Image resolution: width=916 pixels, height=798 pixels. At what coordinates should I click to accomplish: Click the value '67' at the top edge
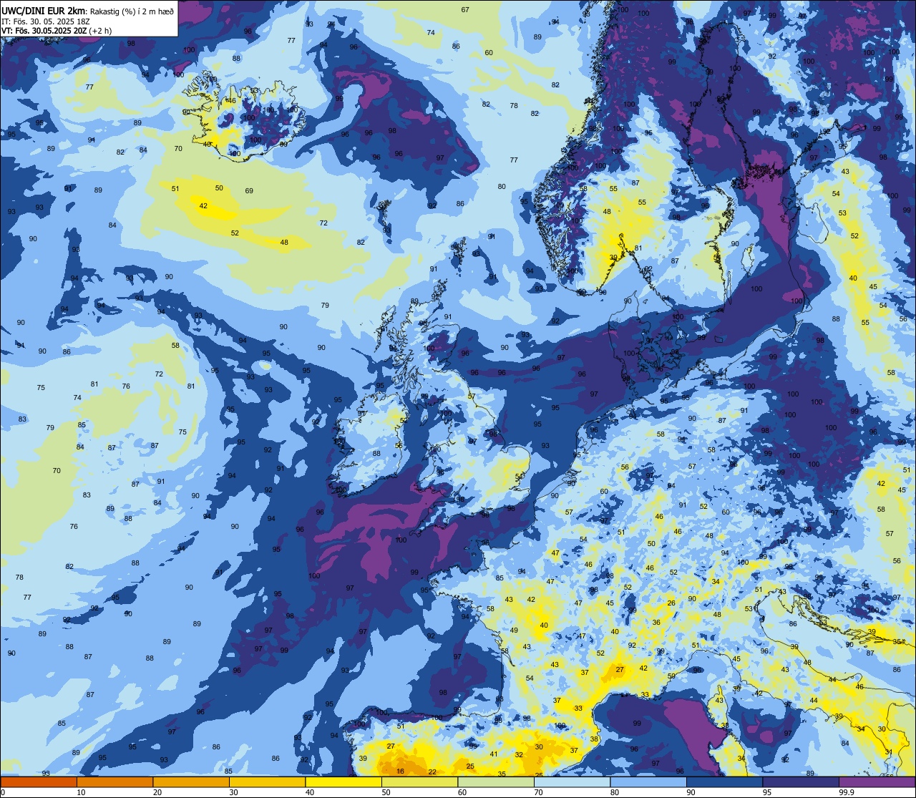coord(465,9)
